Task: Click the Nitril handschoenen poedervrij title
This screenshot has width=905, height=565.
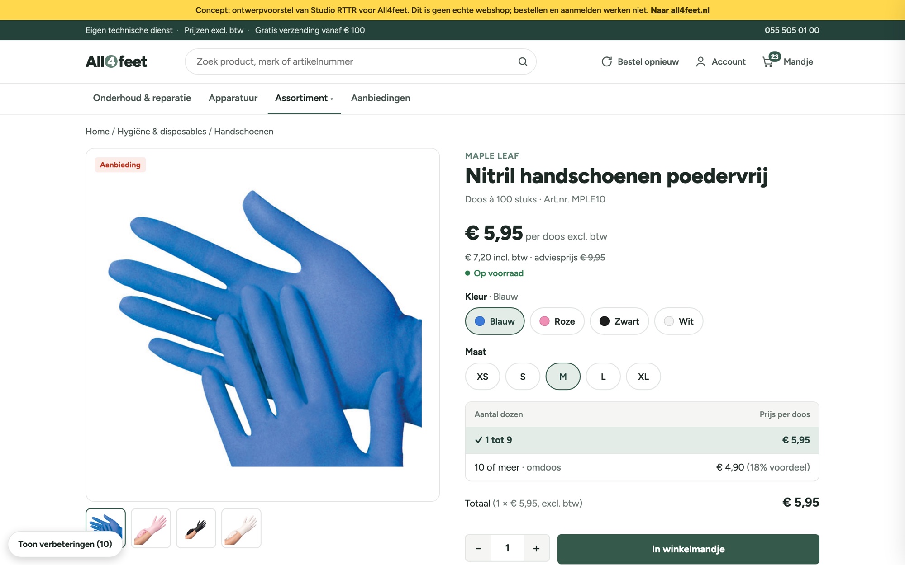Action: (x=616, y=176)
